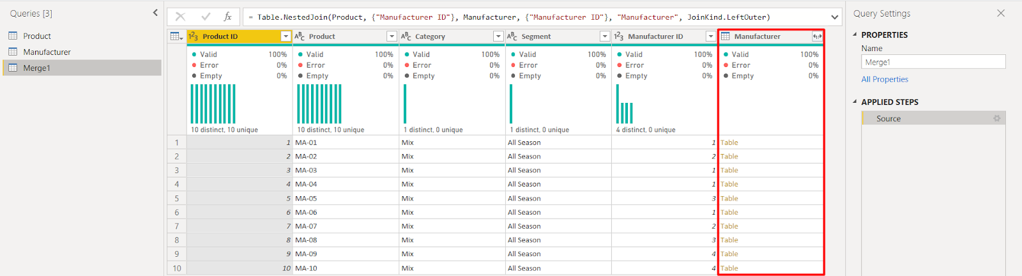
Task: Open the table options icon in grid corner
Action: pos(176,36)
